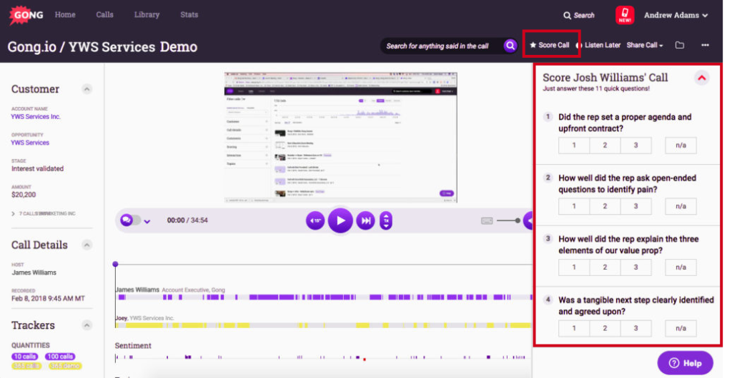Open the Stats page
Image resolution: width=732 pixels, height=378 pixels.
189,15
